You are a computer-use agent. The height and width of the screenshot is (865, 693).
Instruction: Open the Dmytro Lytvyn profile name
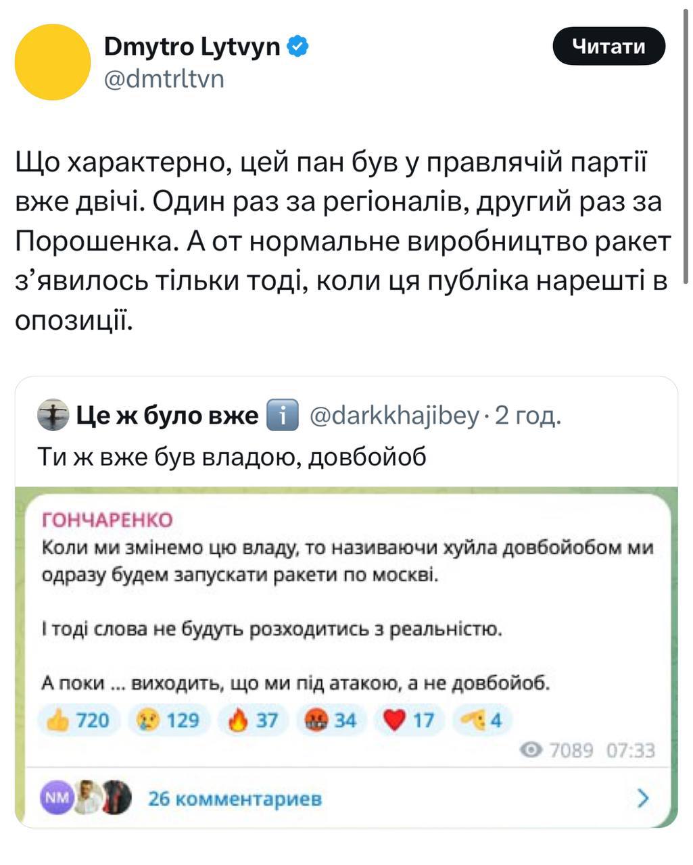(192, 47)
